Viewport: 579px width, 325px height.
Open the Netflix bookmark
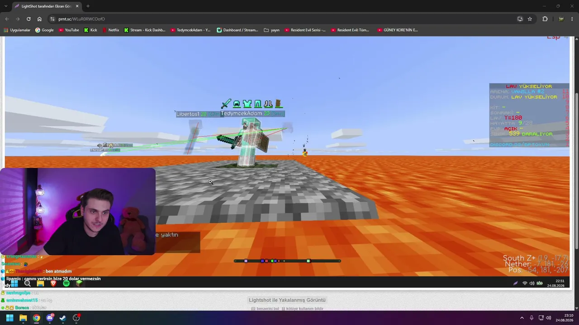[x=110, y=30]
